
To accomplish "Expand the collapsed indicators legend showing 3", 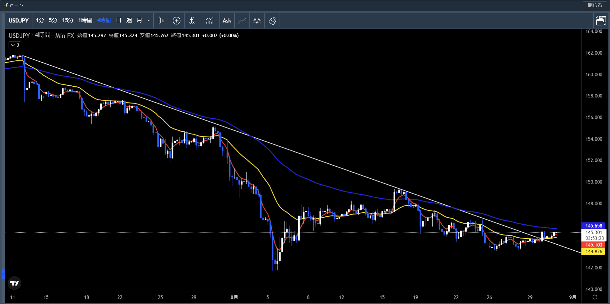I will 15,45.
